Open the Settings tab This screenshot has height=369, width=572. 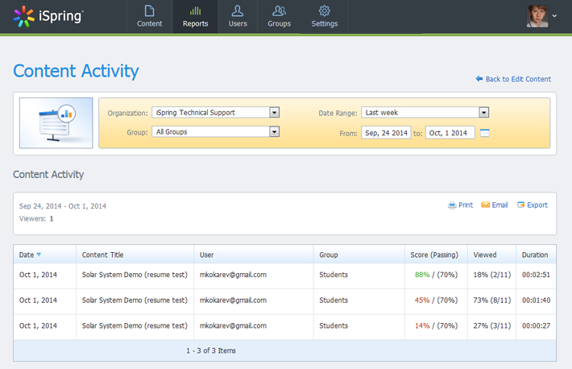click(325, 16)
